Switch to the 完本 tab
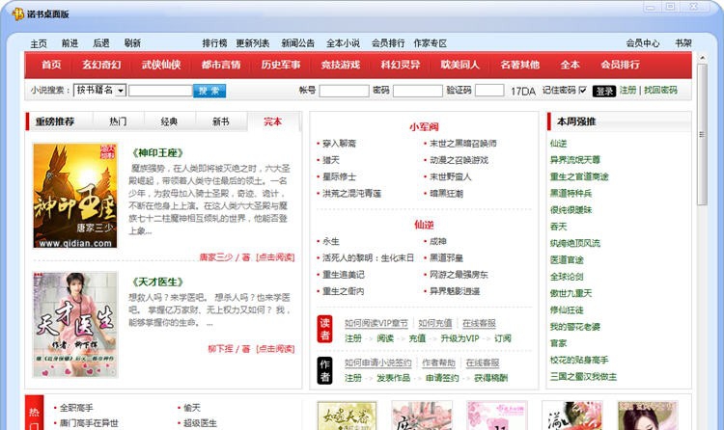The height and width of the screenshot is (430, 724). coord(272,121)
